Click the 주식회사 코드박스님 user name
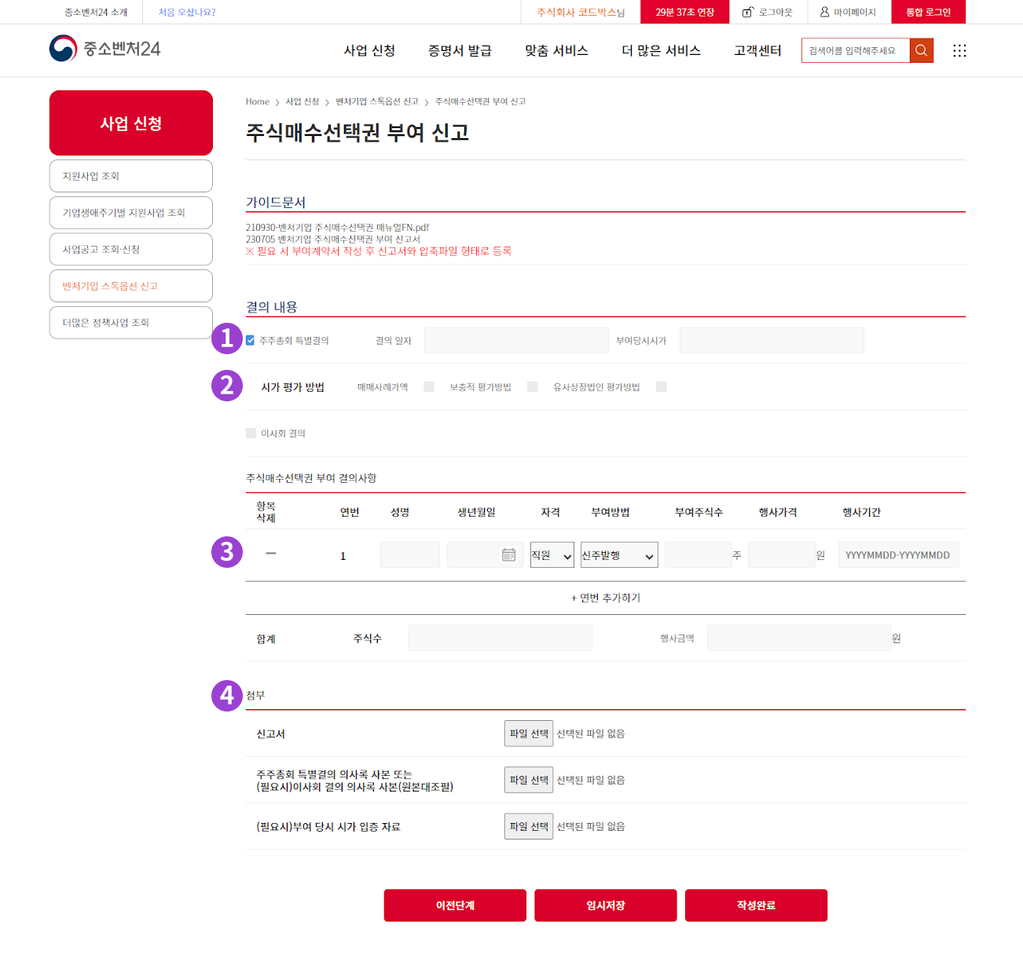Image resolution: width=1023 pixels, height=962 pixels. pos(581,12)
